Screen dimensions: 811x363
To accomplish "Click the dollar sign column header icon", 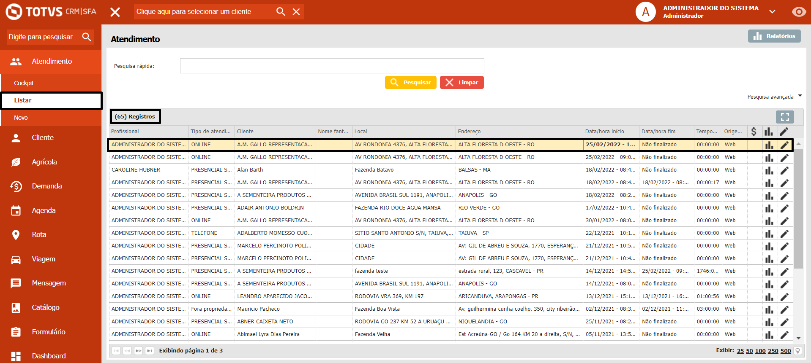I will point(754,132).
